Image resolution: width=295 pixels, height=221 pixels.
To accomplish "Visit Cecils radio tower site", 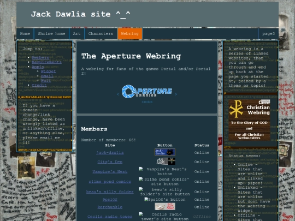I will click(110, 217).
